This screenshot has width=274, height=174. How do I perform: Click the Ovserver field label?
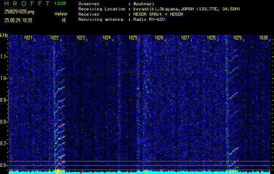(x=89, y=4)
